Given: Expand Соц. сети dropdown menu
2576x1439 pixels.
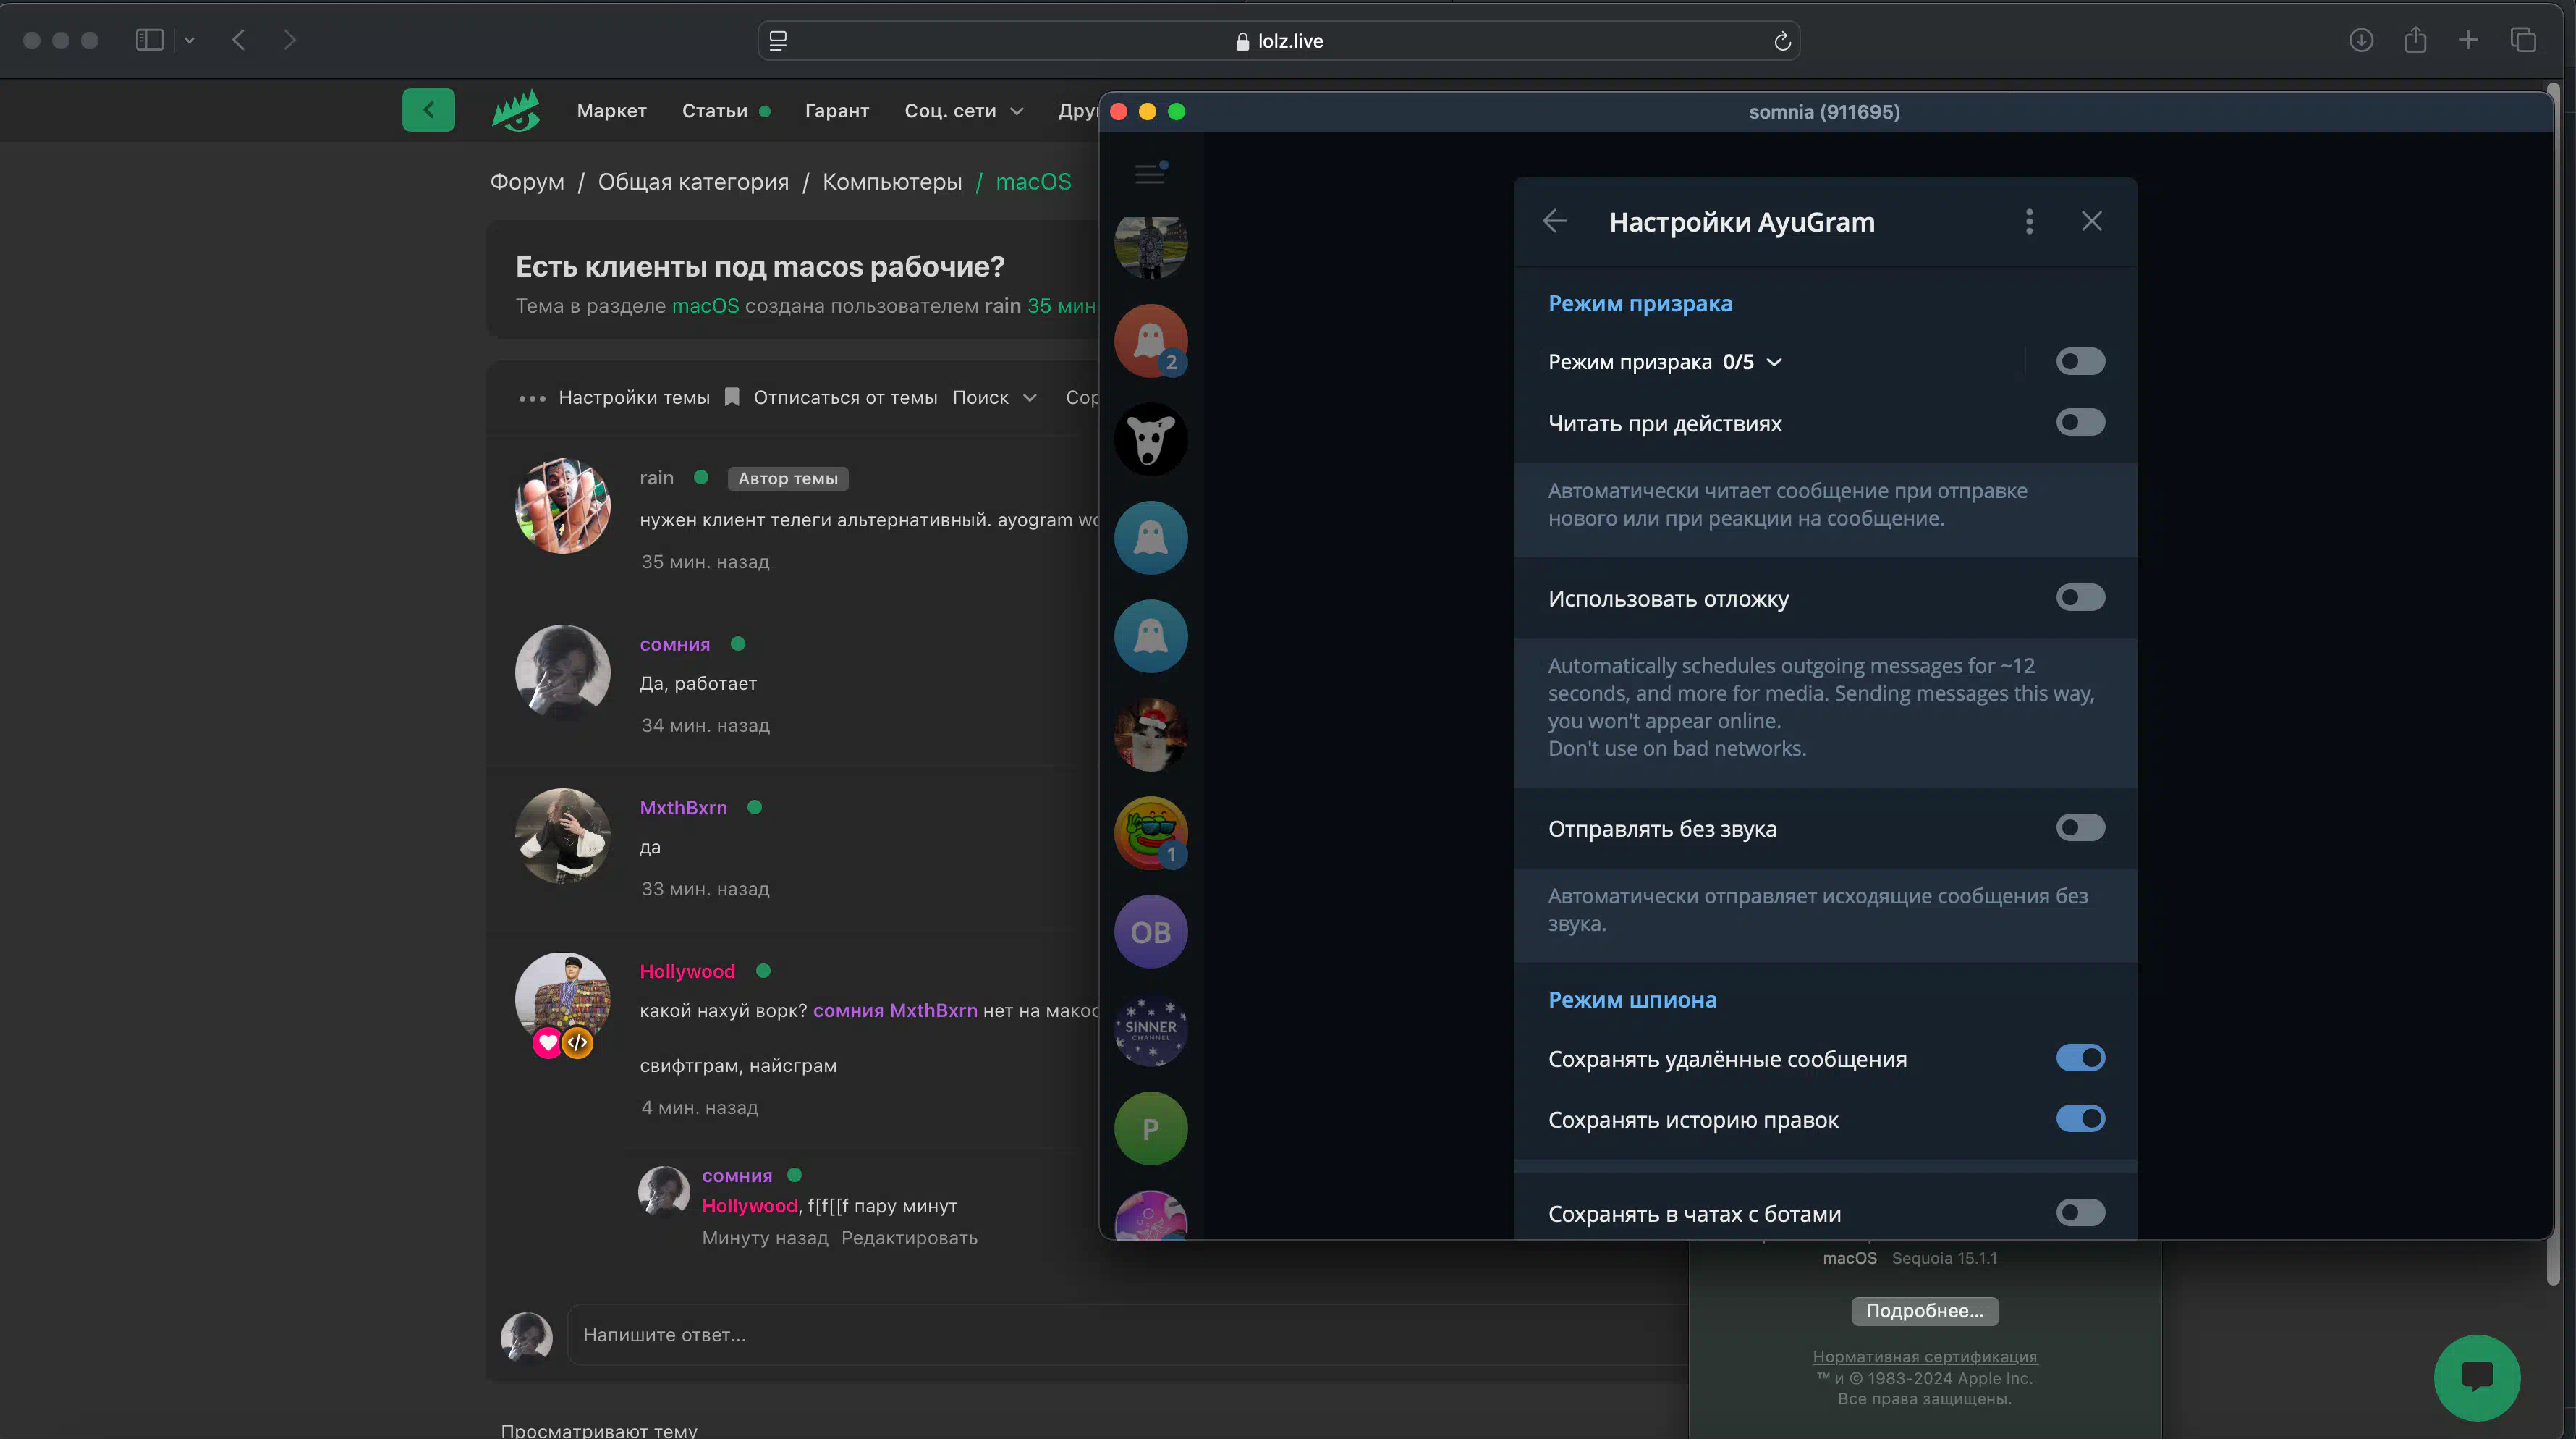Looking at the screenshot, I should (x=963, y=111).
